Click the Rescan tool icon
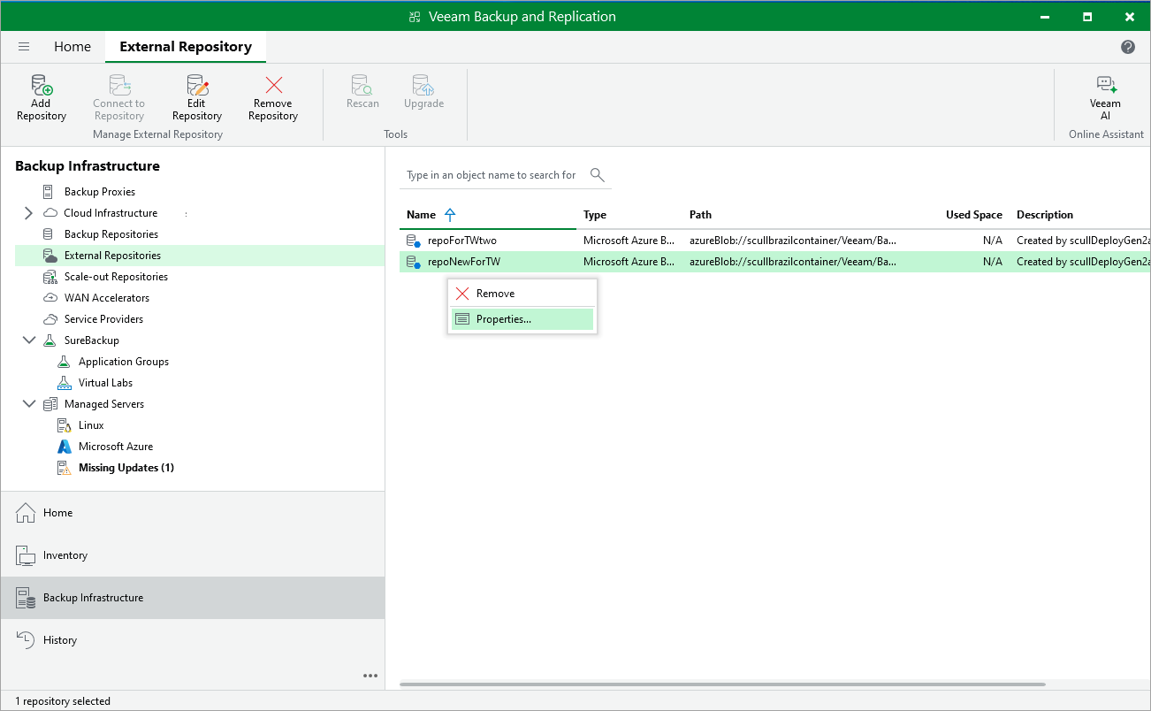Image resolution: width=1151 pixels, height=711 pixels. pyautogui.click(x=362, y=86)
